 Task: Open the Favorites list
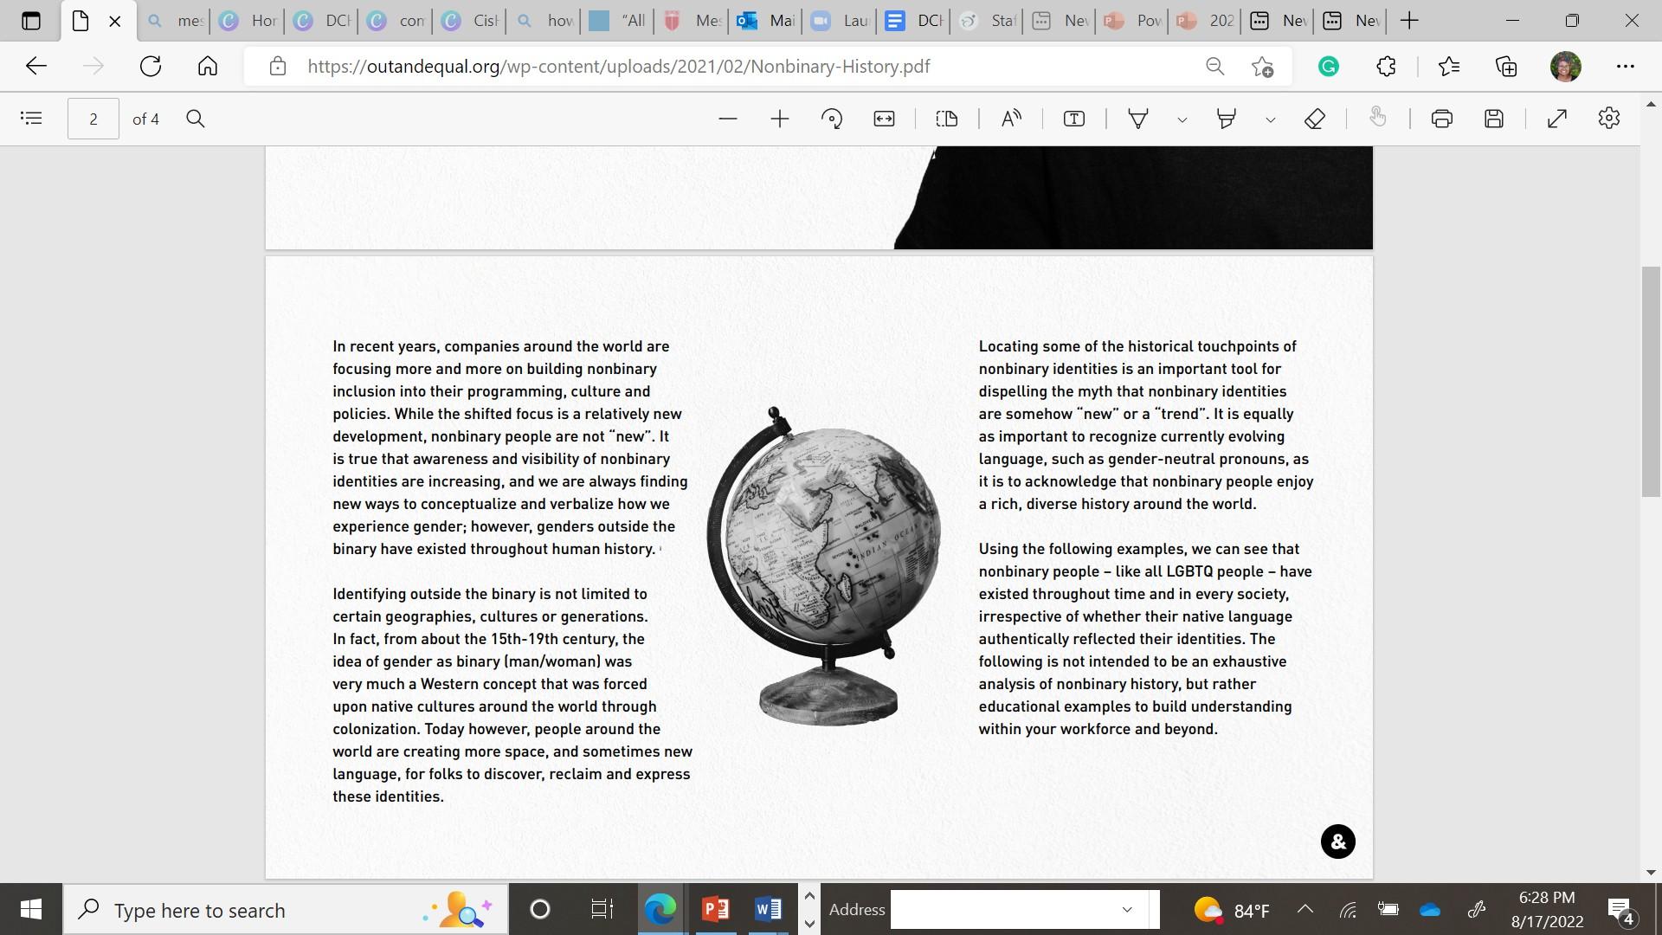click(x=1448, y=66)
